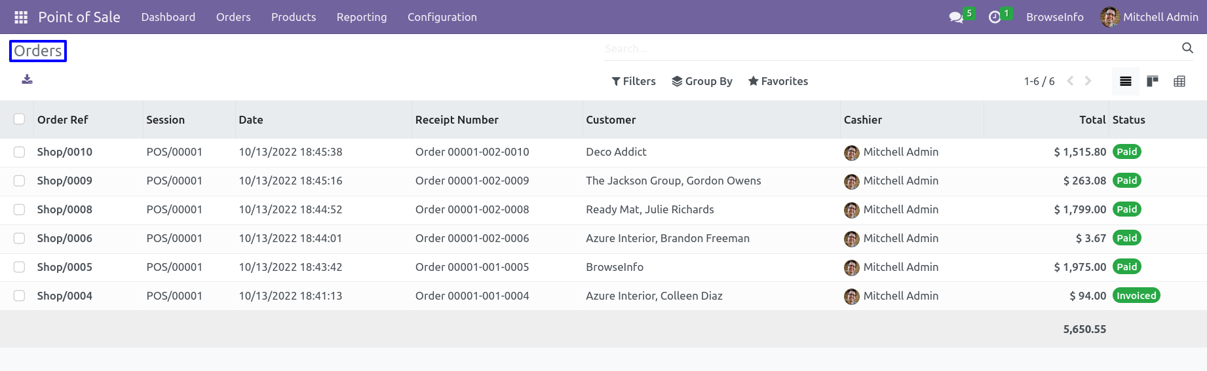Image resolution: width=1207 pixels, height=371 pixels.
Task: Open the Favorites dropdown
Action: point(778,81)
